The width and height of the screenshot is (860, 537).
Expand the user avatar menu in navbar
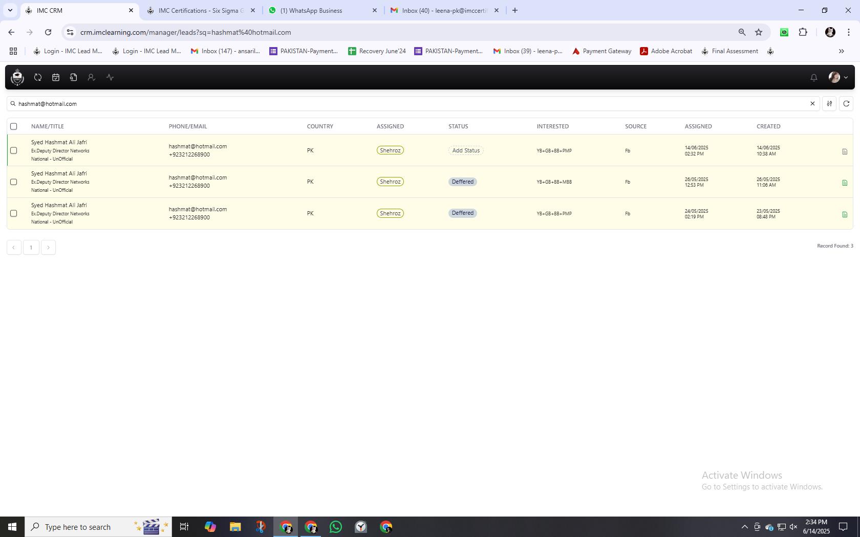point(838,77)
